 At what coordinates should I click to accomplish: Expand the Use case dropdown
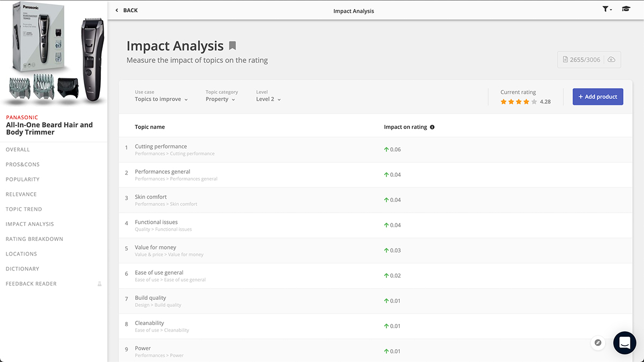tap(161, 99)
